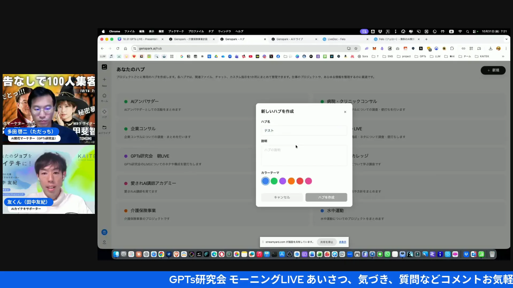This screenshot has width=513, height=288.
Task: Select the New (+) icon in the sidebar
Action: tap(104, 79)
